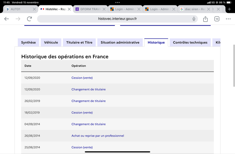Close the second Login - Admin tab
Viewport: 235px width, 154px height.
(x=174, y=9)
